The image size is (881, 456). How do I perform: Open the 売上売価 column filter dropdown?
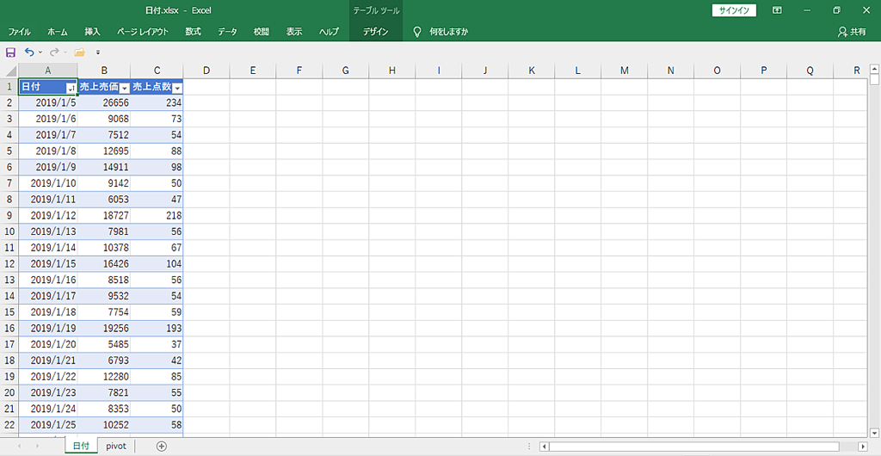click(125, 88)
